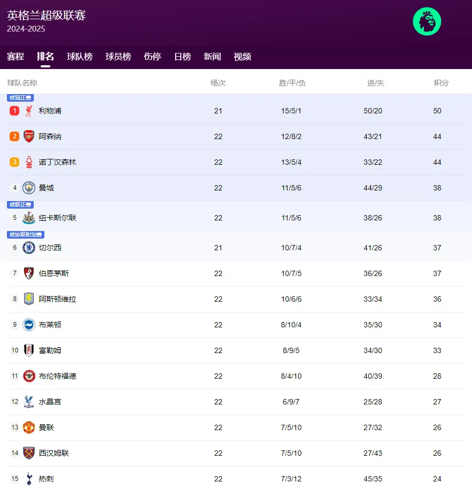The height and width of the screenshot is (490, 472).
Task: Click the Newcastle United club crest
Action: point(29,218)
